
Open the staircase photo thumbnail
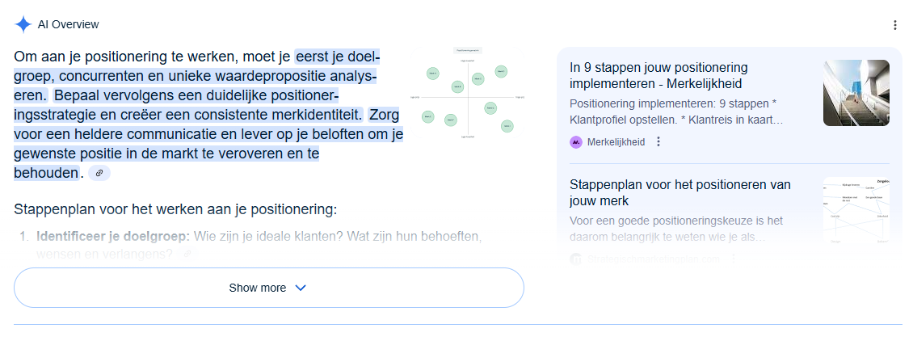point(856,93)
